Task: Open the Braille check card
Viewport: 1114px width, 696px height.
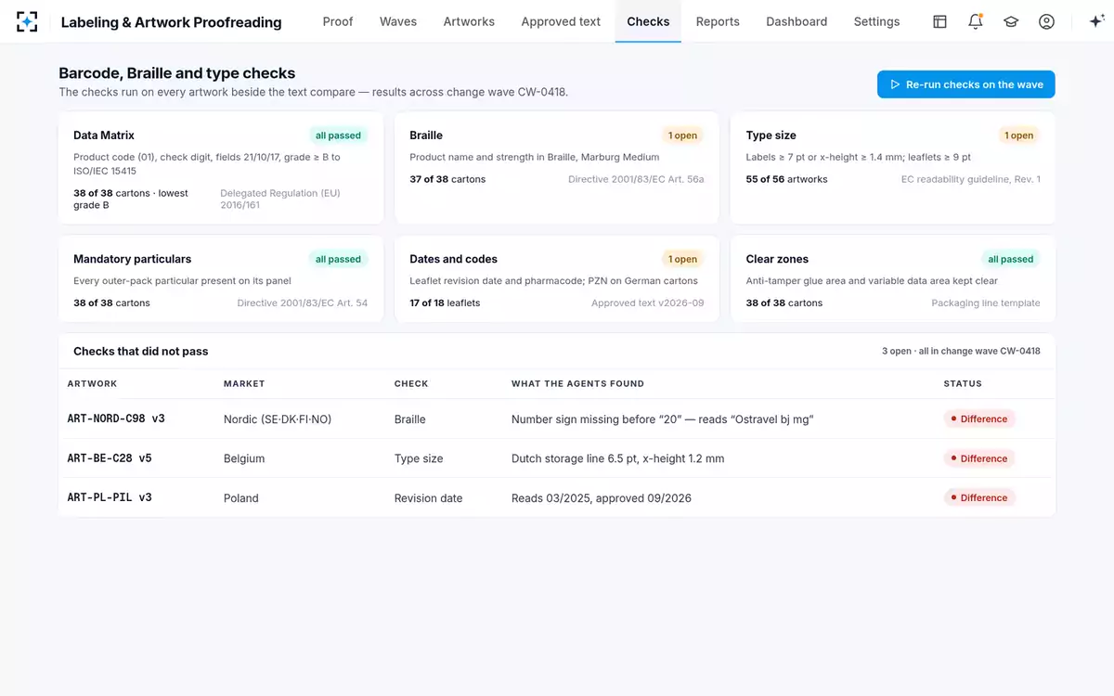Action: 557,168
